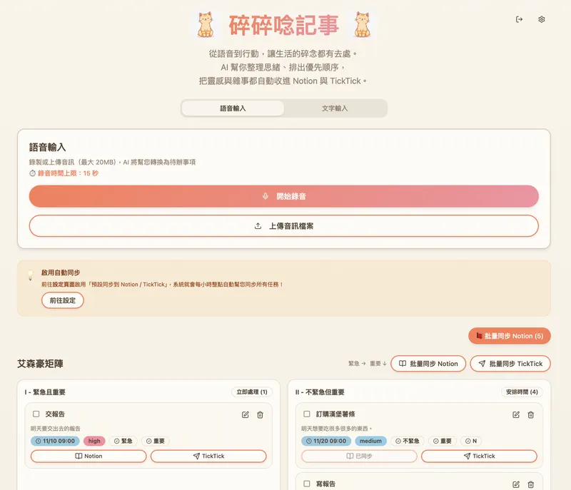Click the 上傳音訊檔案 upload button
Viewport: 571px width, 490px height.
[283, 226]
